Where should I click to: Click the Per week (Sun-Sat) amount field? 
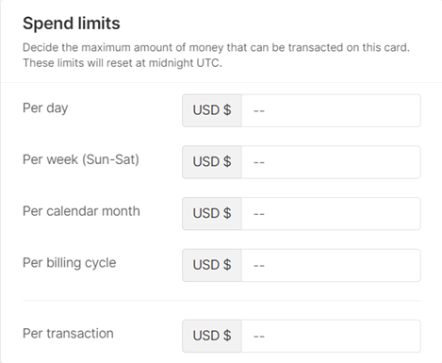(x=331, y=162)
